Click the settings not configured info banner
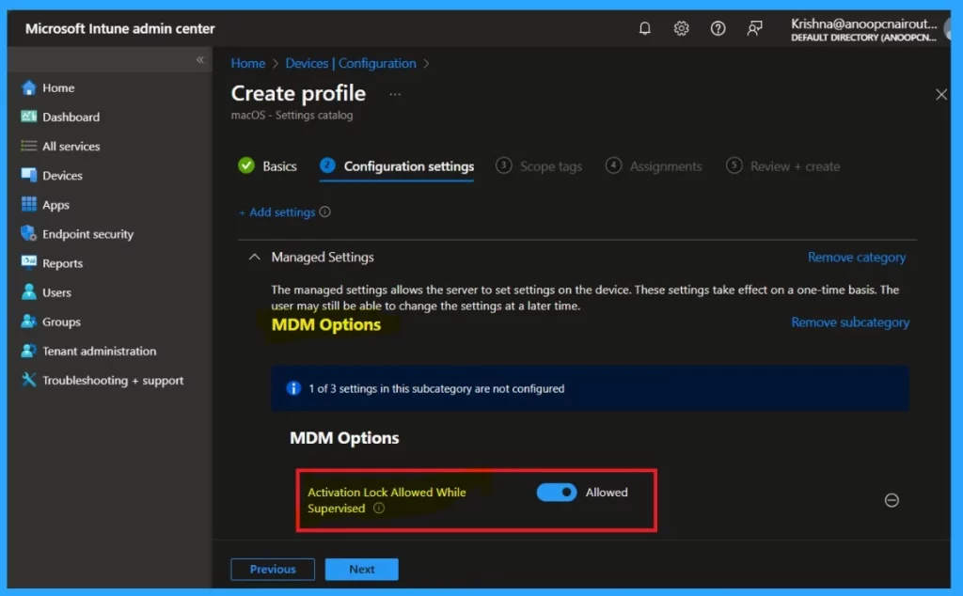Viewport: 963px width, 596px height. pyautogui.click(x=591, y=388)
